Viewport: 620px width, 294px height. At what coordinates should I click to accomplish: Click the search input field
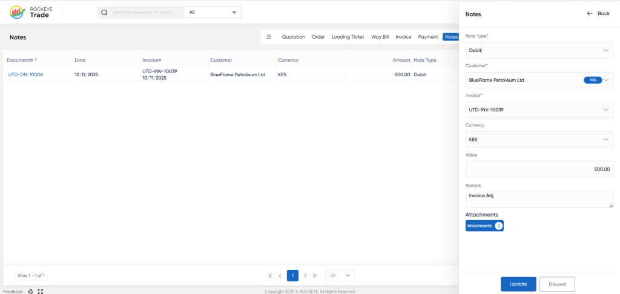tap(143, 12)
